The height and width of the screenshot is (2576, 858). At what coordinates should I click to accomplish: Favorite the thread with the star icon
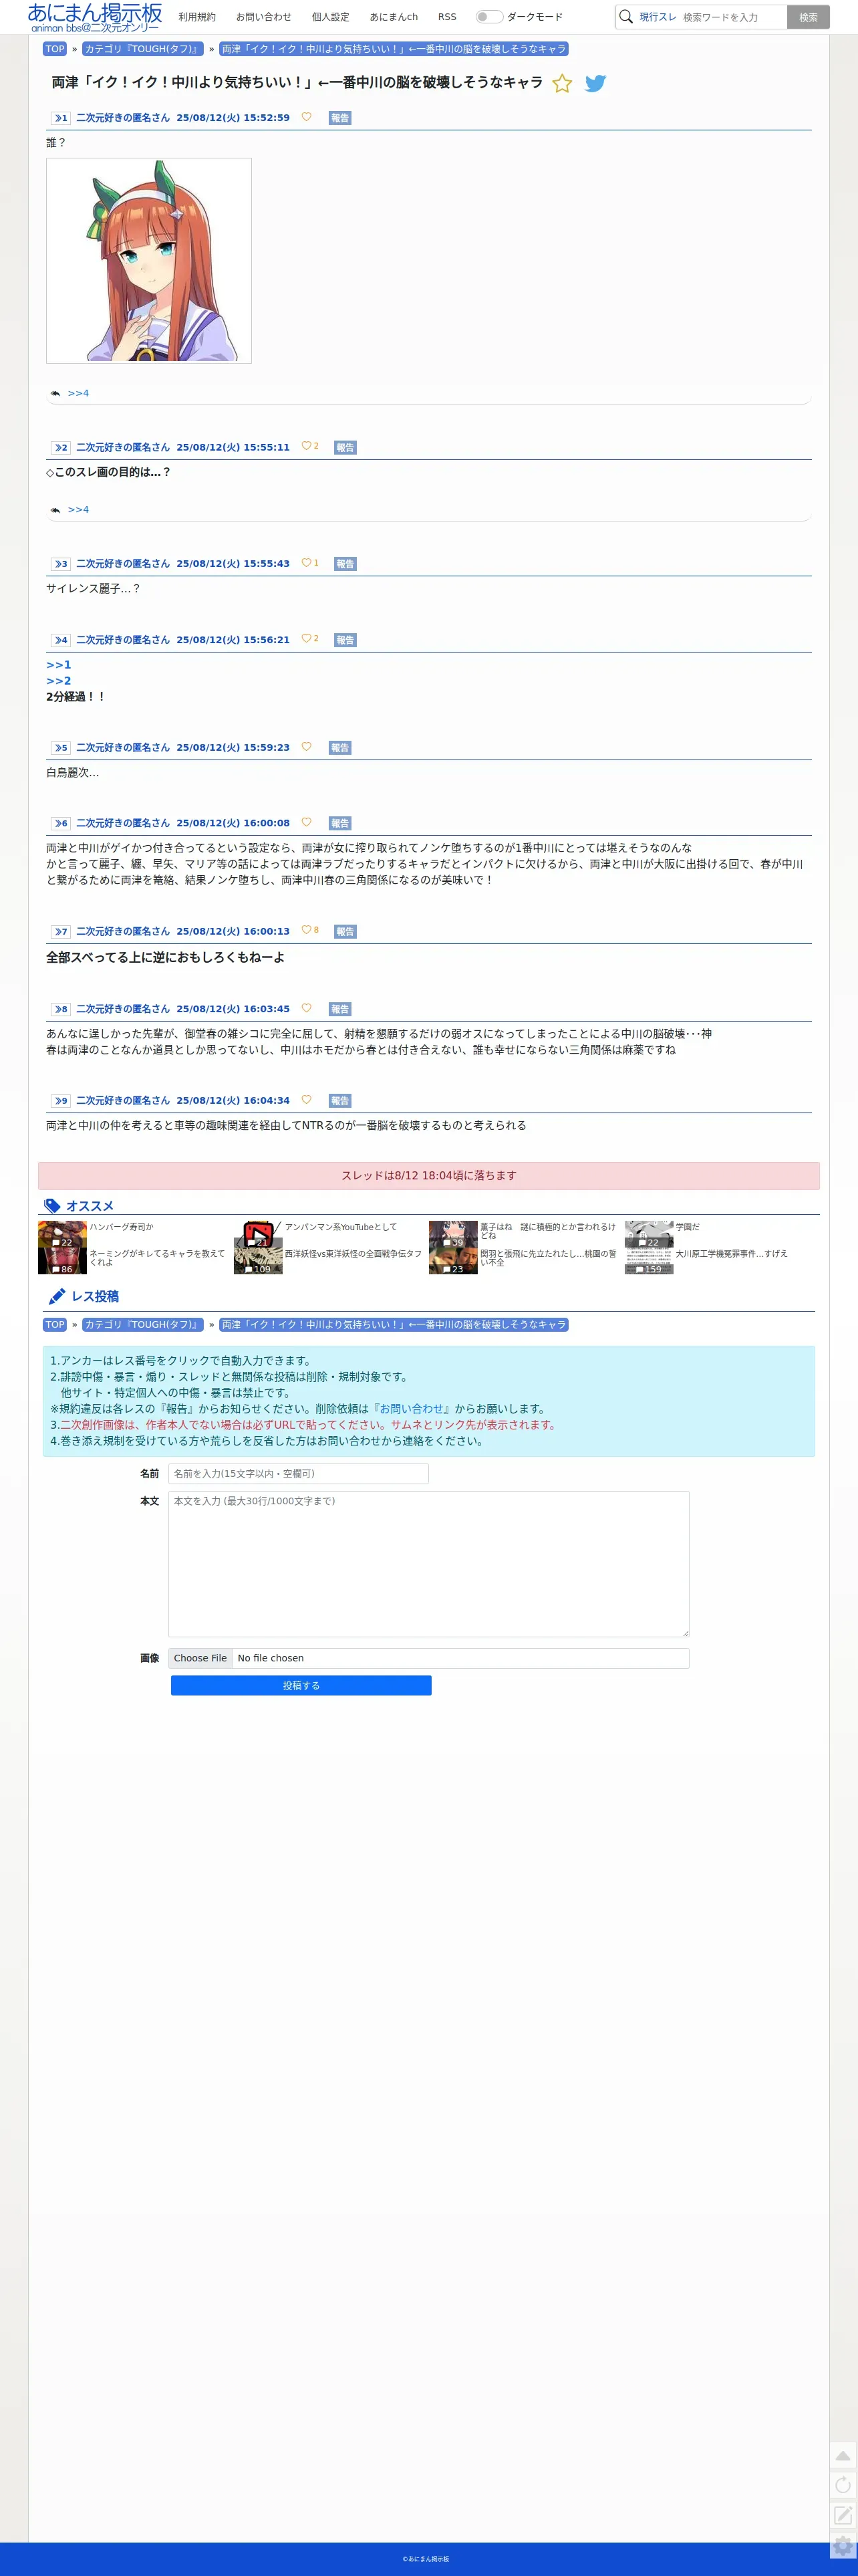(x=562, y=83)
